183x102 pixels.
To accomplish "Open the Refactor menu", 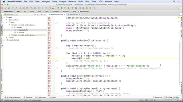I will (72, 1).
